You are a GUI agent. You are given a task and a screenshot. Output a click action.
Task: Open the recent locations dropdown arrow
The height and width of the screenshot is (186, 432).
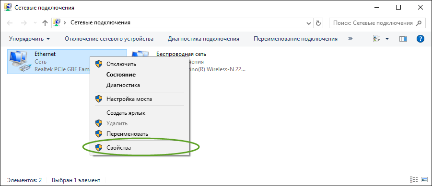(x=35, y=23)
